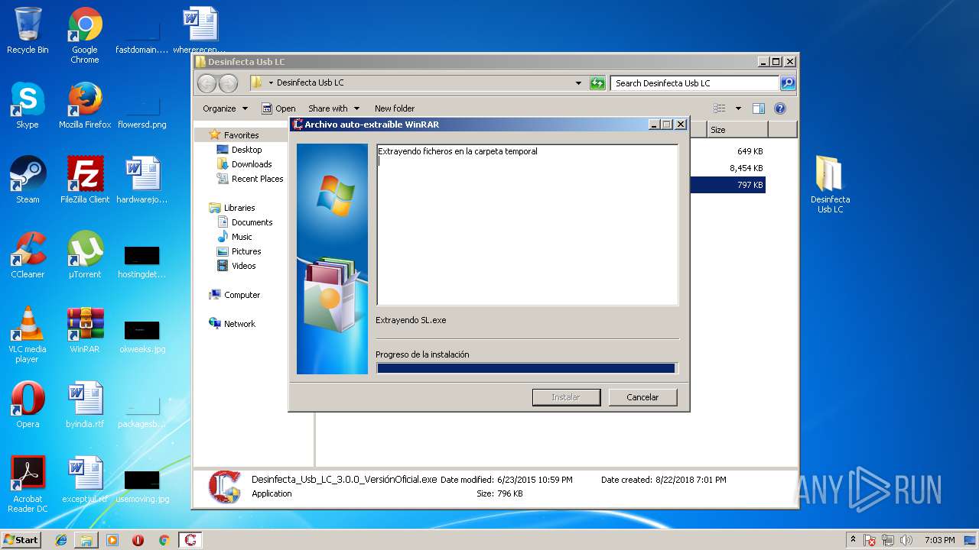Select the file row sized 8,454 KB
Image resolution: width=979 pixels, height=550 pixels.
pos(728,168)
